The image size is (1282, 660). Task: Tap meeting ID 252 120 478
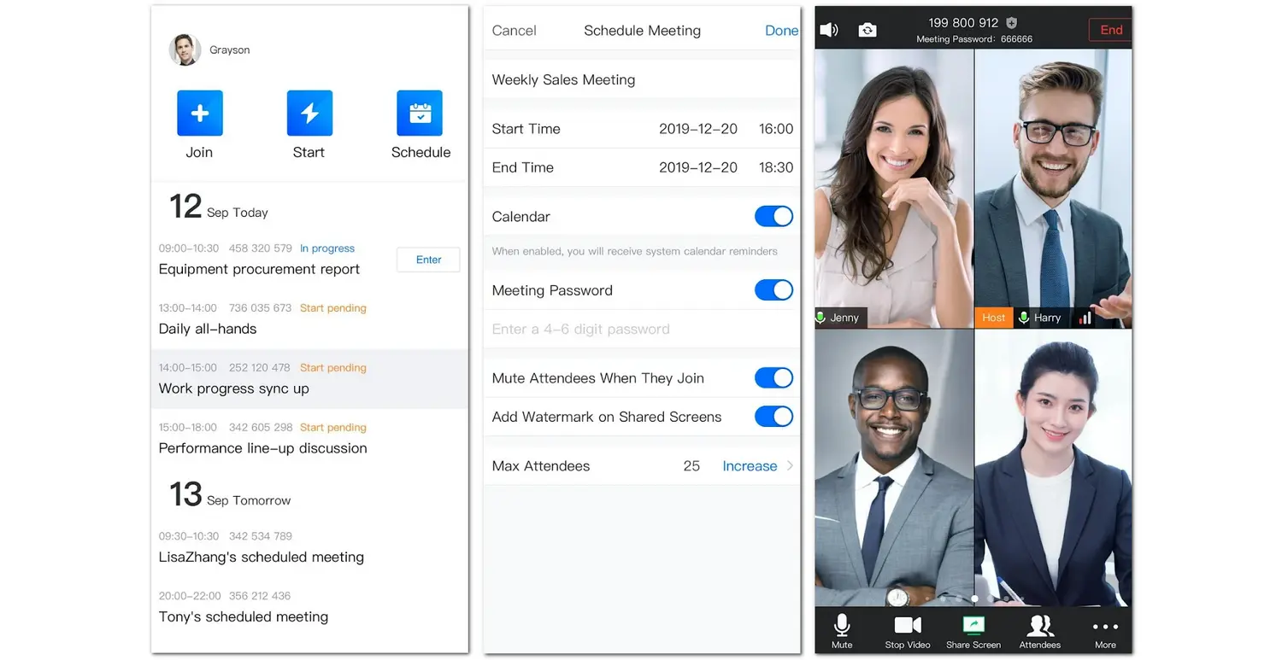[x=260, y=368]
